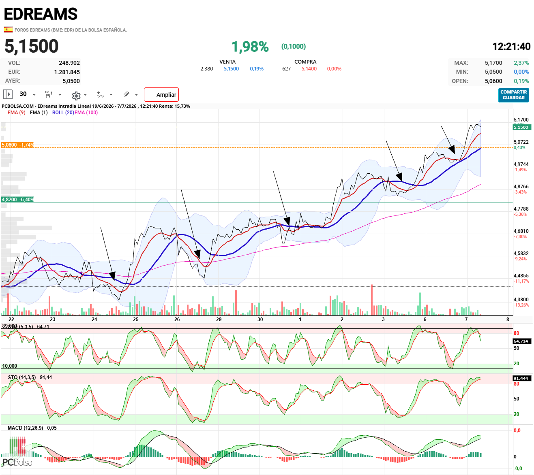Click the Compartir Guardar button
Image resolution: width=534 pixels, height=475 pixels.
(514, 95)
